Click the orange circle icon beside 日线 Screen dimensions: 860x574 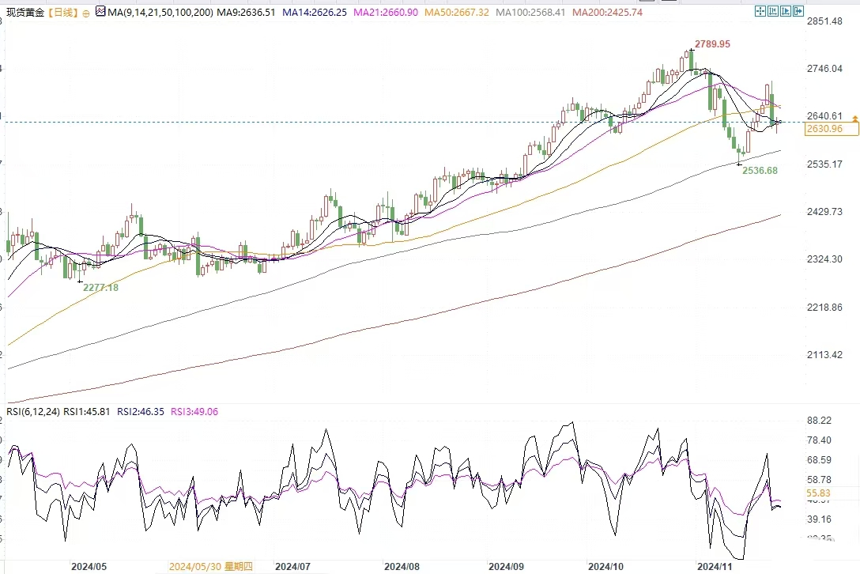tap(85, 13)
